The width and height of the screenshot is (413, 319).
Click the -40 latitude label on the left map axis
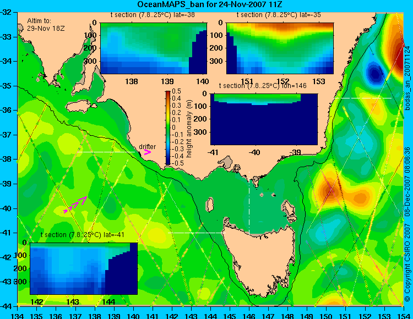click(x=7, y=208)
